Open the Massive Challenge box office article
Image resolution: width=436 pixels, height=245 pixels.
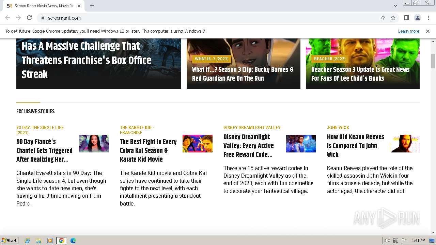pyautogui.click(x=86, y=60)
